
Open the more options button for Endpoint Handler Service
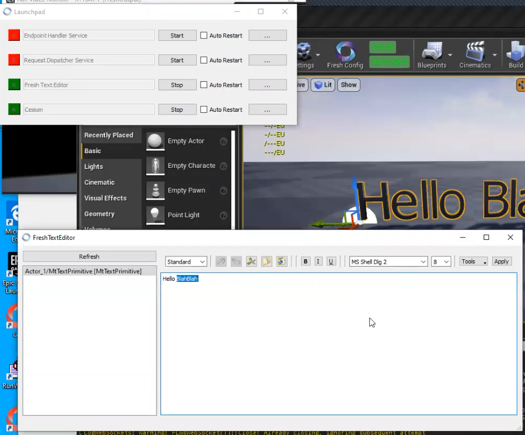pyautogui.click(x=268, y=36)
